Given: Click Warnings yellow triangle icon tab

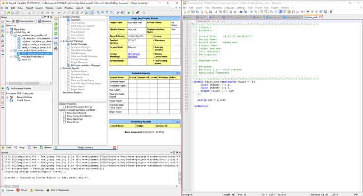Looking at the screenshot, I should tap(31, 190).
